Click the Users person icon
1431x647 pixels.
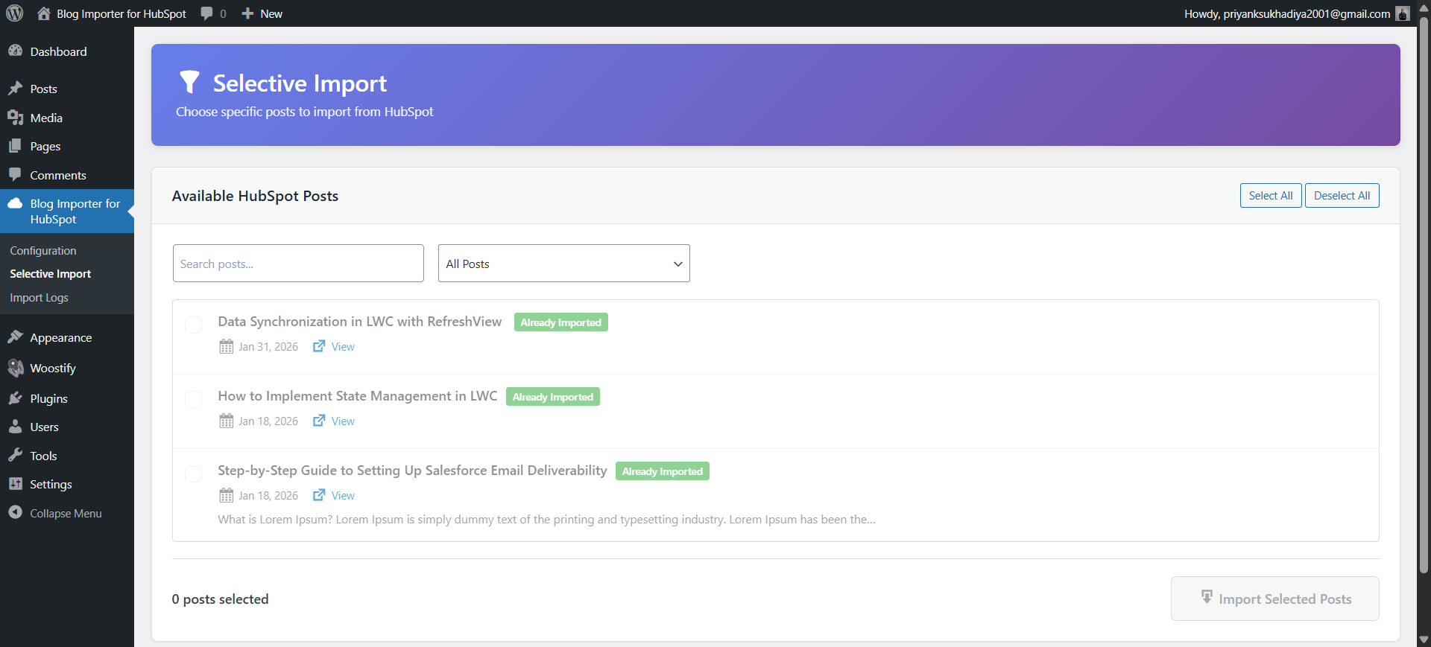15,427
